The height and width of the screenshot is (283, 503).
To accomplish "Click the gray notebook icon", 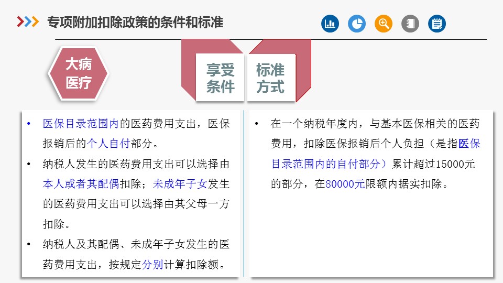I will point(410,24).
